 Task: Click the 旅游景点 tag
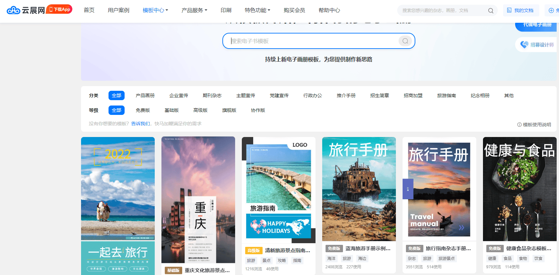point(446,258)
